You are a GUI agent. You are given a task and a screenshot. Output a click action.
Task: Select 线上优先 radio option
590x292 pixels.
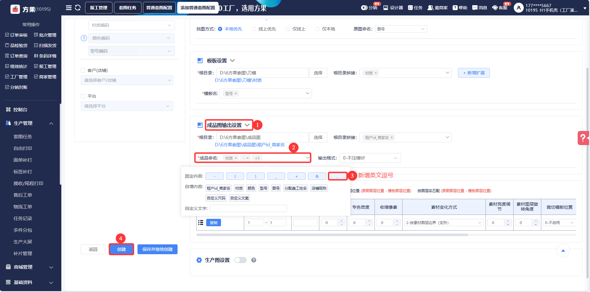[x=254, y=29]
